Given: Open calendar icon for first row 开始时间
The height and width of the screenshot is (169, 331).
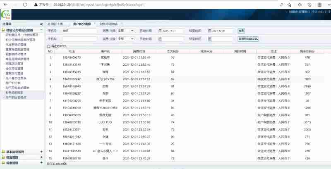Looking at the screenshot, I should click(160, 31).
